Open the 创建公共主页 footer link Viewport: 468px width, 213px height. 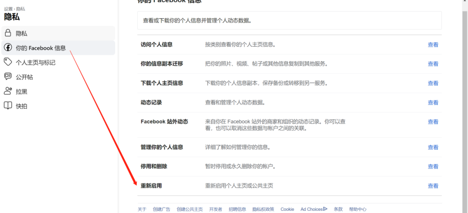[189, 210]
